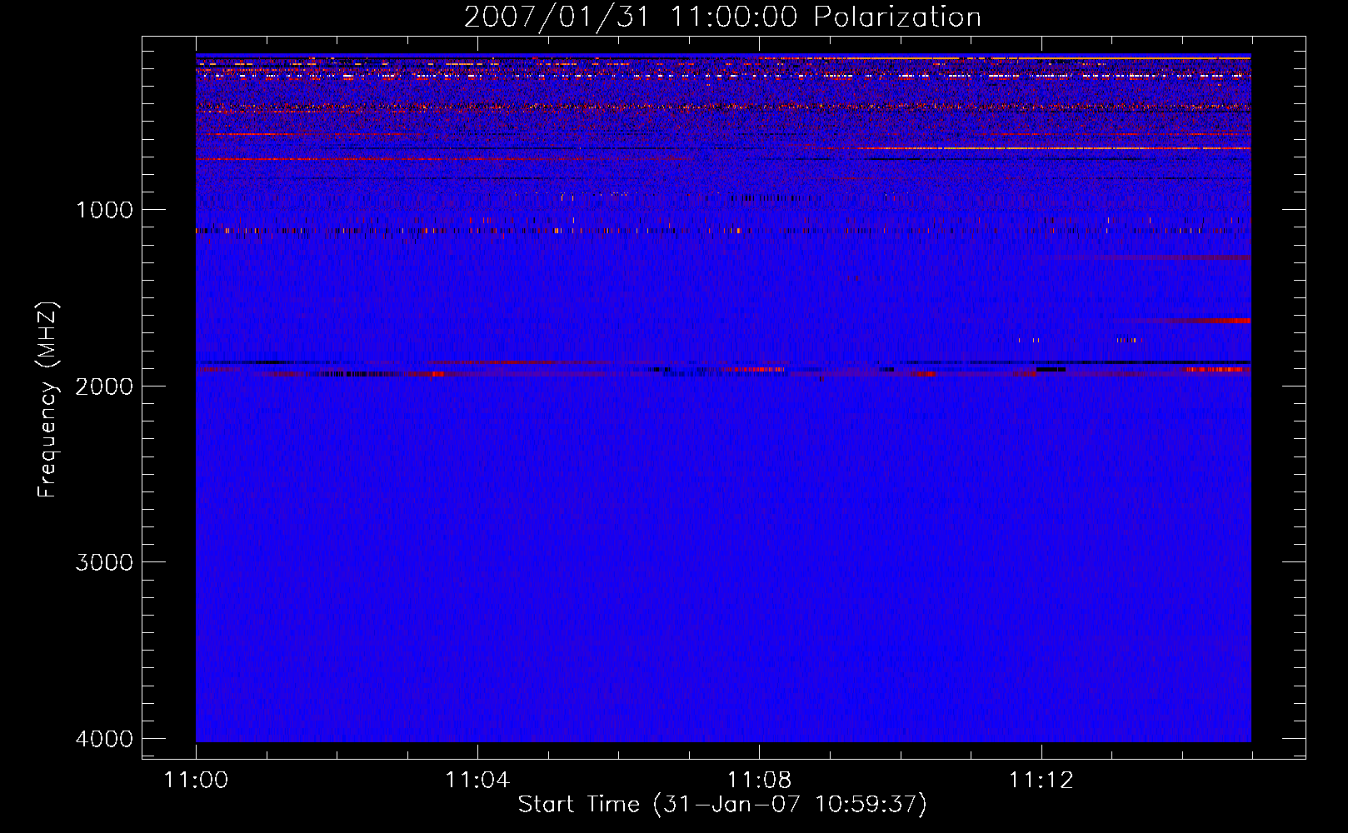Screen dimensions: 1348x833
Task: Click the 11:04 time tick label
Action: point(477,781)
